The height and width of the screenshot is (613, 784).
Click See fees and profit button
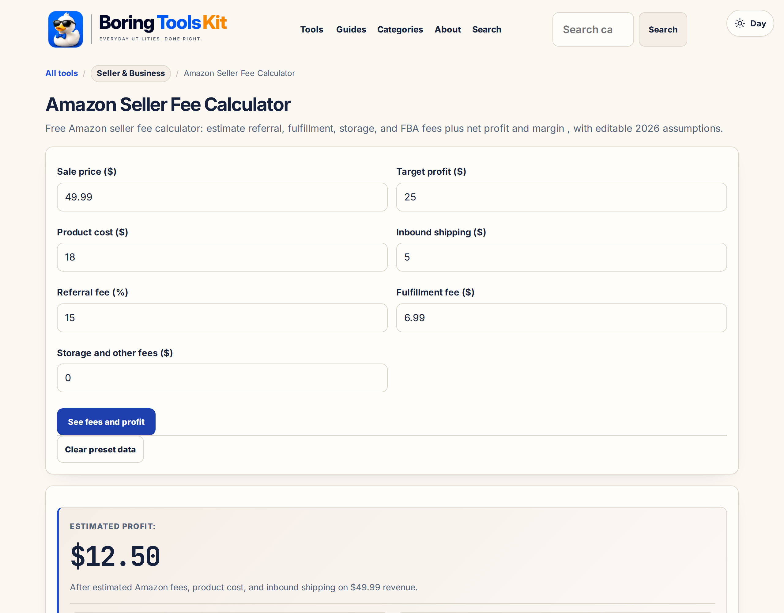pyautogui.click(x=106, y=421)
